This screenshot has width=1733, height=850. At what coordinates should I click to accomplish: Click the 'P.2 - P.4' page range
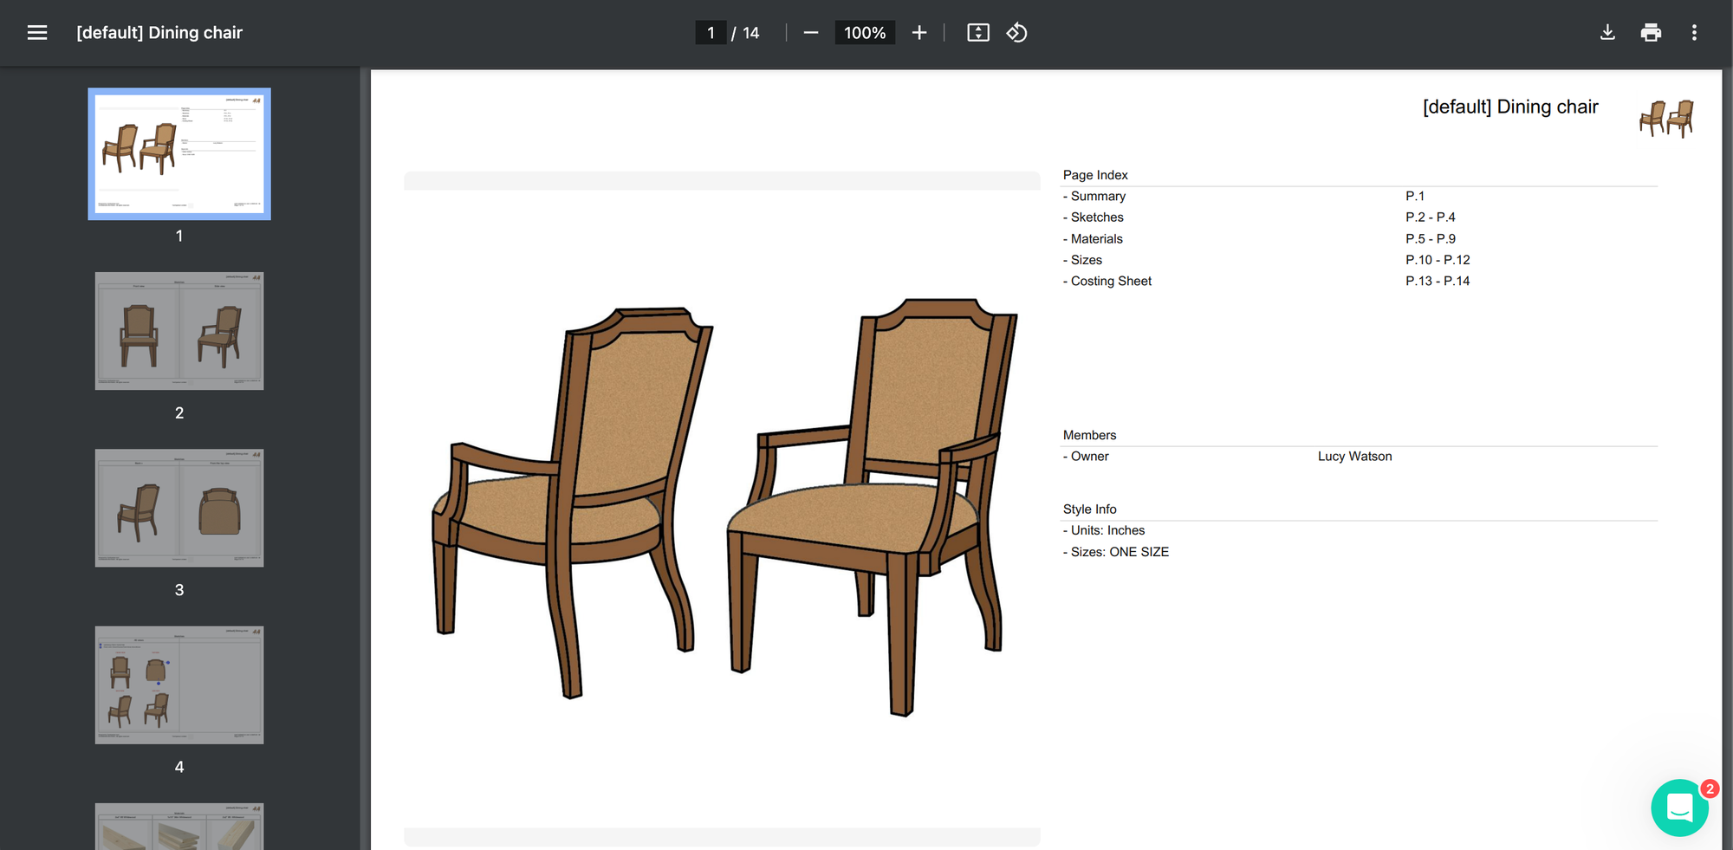1431,217
